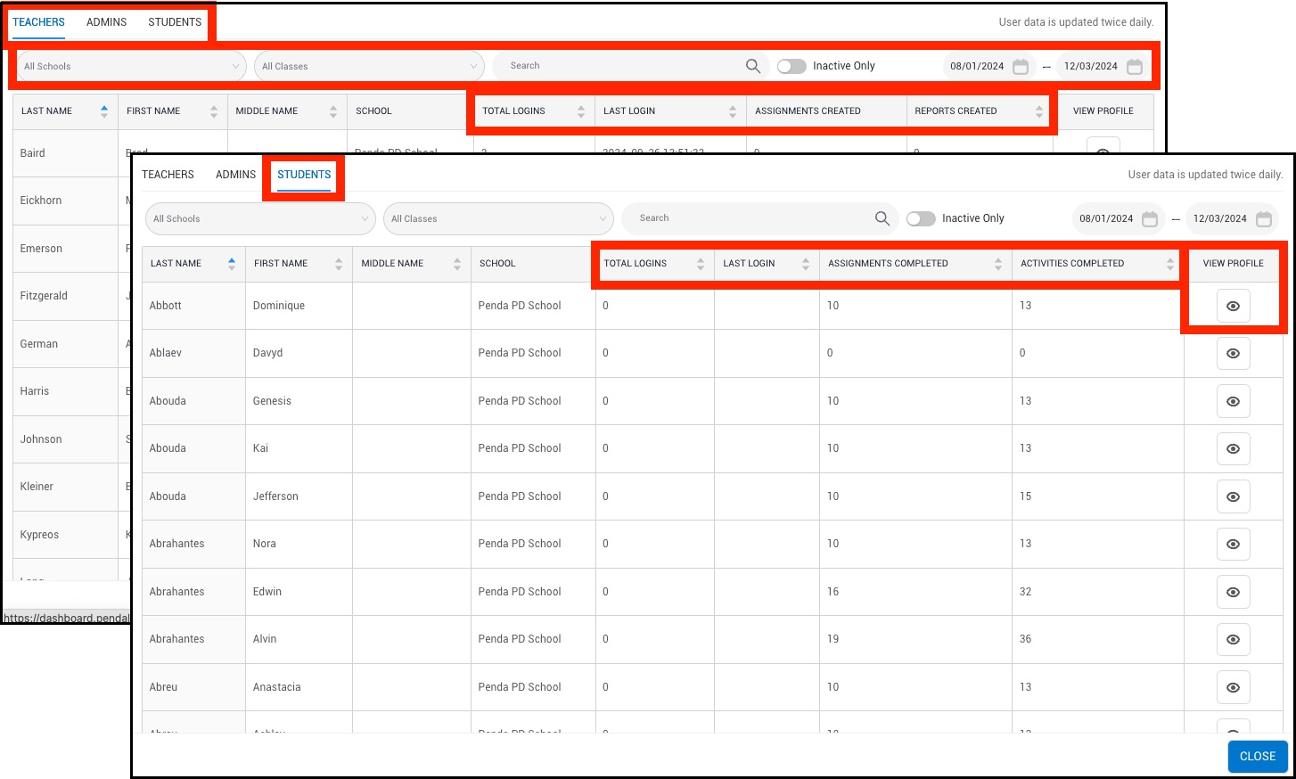The height and width of the screenshot is (779, 1296).
Task: Sort teachers by Last Login arrows
Action: pos(733,111)
